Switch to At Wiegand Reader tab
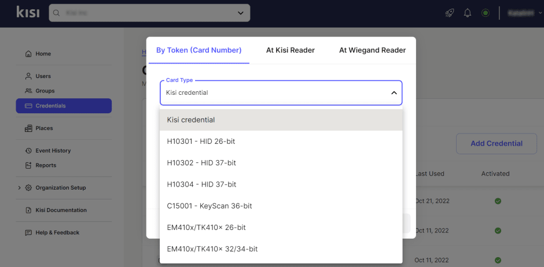Screen dimensions: 544x267 pos(372,50)
